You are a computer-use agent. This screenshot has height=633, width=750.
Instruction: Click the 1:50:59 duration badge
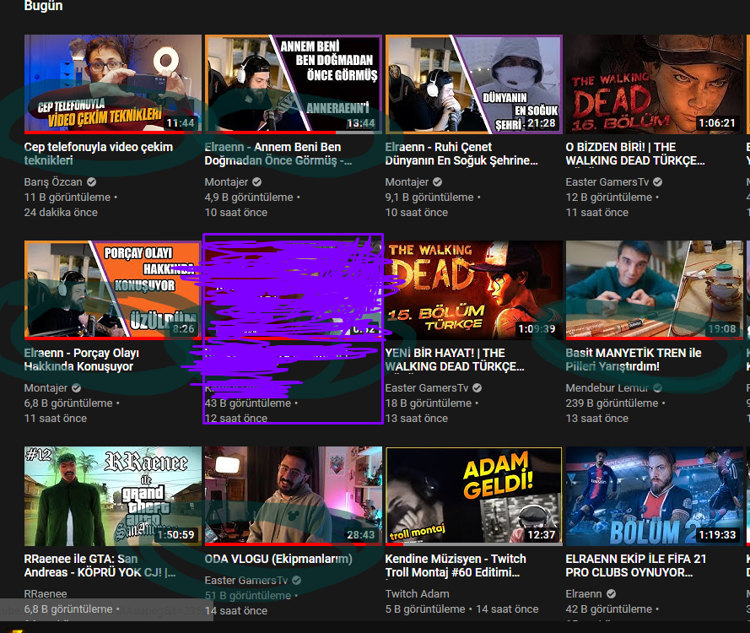point(175,534)
